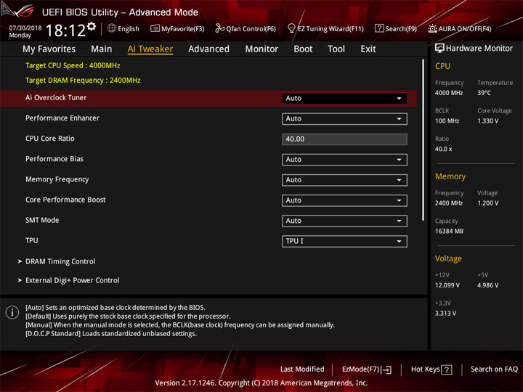Click the CPU Core Ratio input field
Screen dimensions: 523x392
pyautogui.click(x=344, y=139)
